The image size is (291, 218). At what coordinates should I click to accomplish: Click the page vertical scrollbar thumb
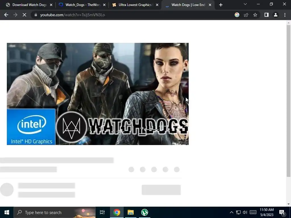(288, 101)
